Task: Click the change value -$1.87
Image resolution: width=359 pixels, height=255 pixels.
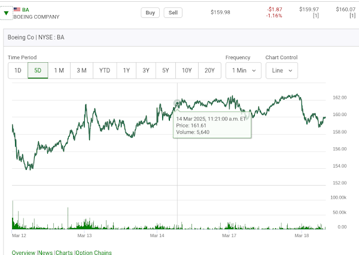Action: 275,10
